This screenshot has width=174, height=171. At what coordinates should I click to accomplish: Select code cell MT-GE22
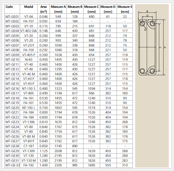tap(12, 117)
